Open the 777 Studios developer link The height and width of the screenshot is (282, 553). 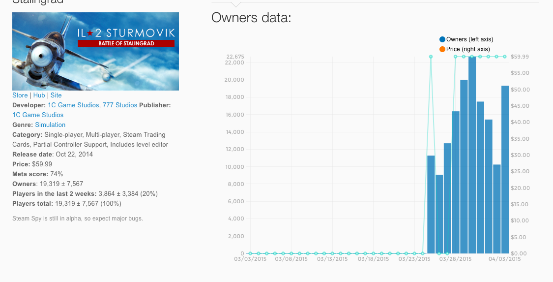coord(120,105)
